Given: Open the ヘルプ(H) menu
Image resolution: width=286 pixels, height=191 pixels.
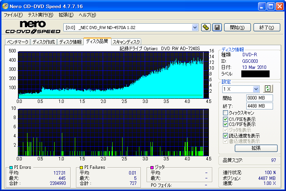Looking at the screenshot, I should click(87, 15).
